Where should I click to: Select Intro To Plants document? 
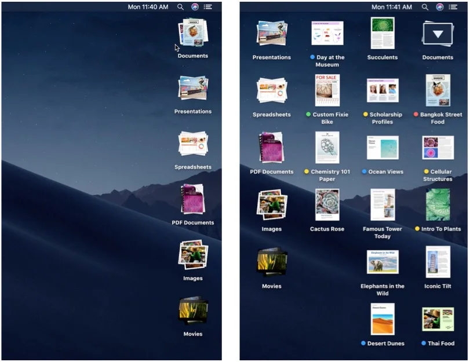[x=438, y=204]
